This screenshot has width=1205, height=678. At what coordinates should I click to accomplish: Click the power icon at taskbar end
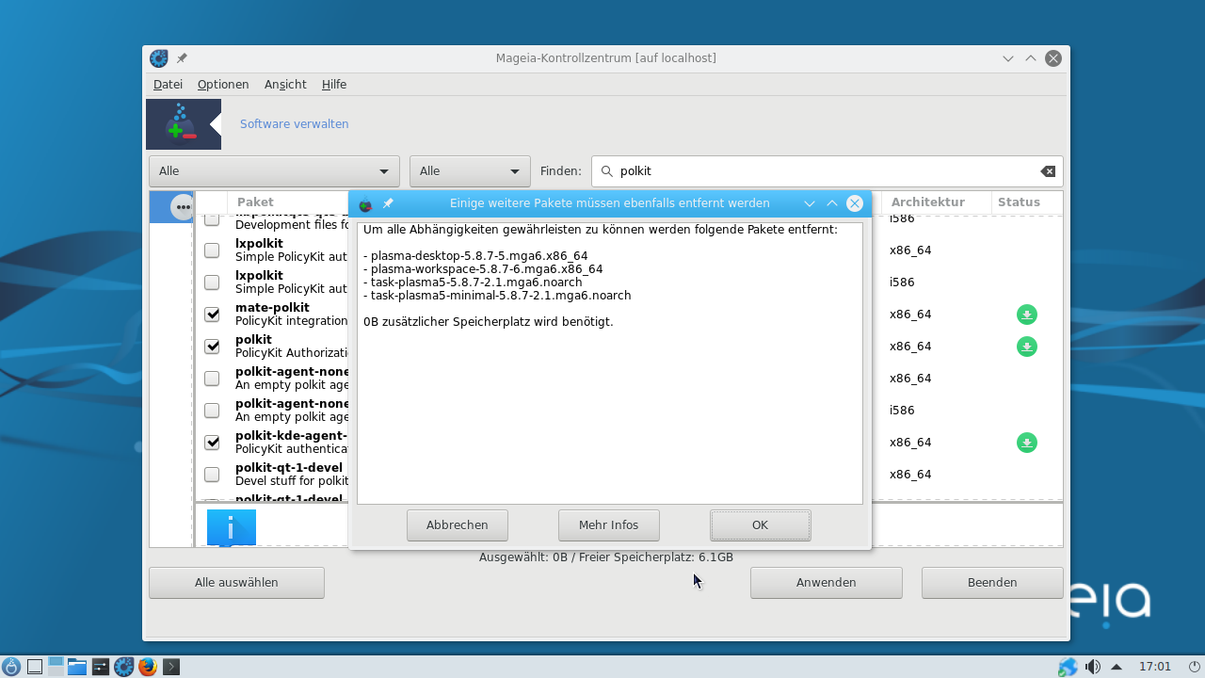pyautogui.click(x=1196, y=667)
